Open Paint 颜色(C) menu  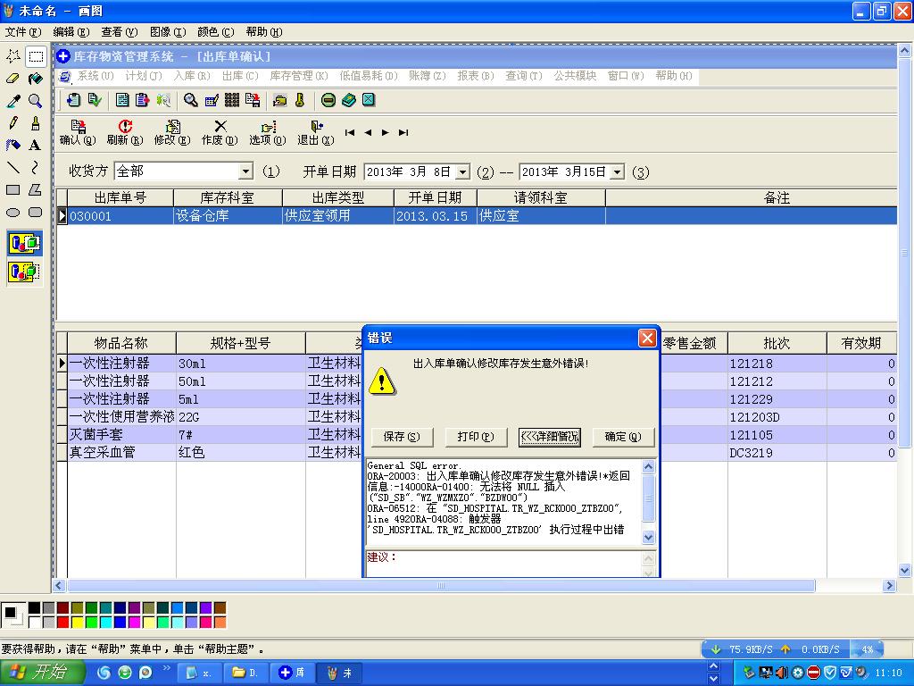[x=216, y=32]
